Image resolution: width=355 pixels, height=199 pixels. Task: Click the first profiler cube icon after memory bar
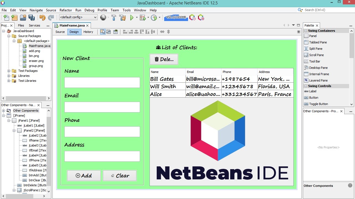192,17
